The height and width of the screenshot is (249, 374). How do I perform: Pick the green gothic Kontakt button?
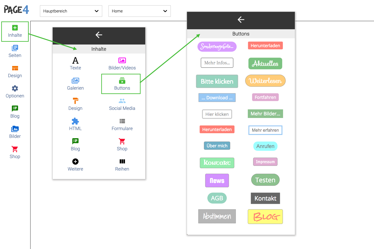pos(217,163)
